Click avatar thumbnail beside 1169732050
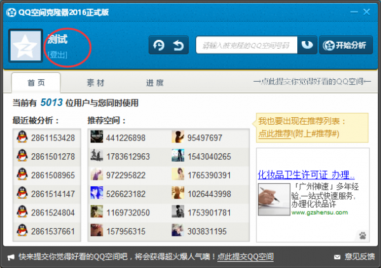Image resolution: width=381 pixels, height=268 pixels. (97, 211)
